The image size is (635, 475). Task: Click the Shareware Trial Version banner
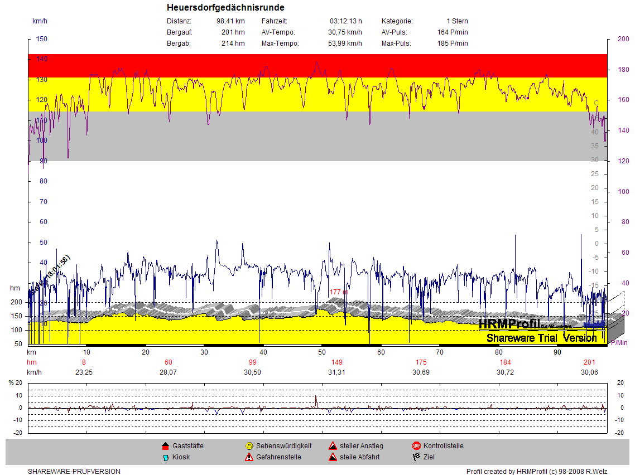(541, 338)
